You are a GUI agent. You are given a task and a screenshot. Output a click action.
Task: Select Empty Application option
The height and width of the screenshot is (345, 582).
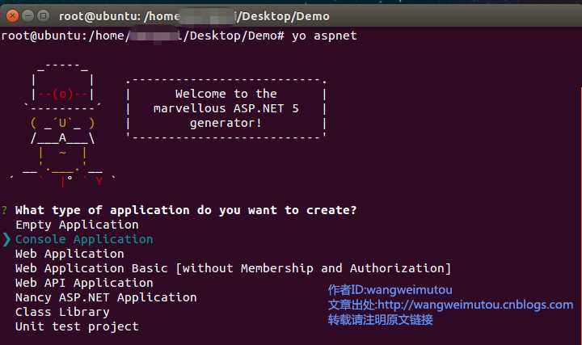pyautogui.click(x=77, y=225)
